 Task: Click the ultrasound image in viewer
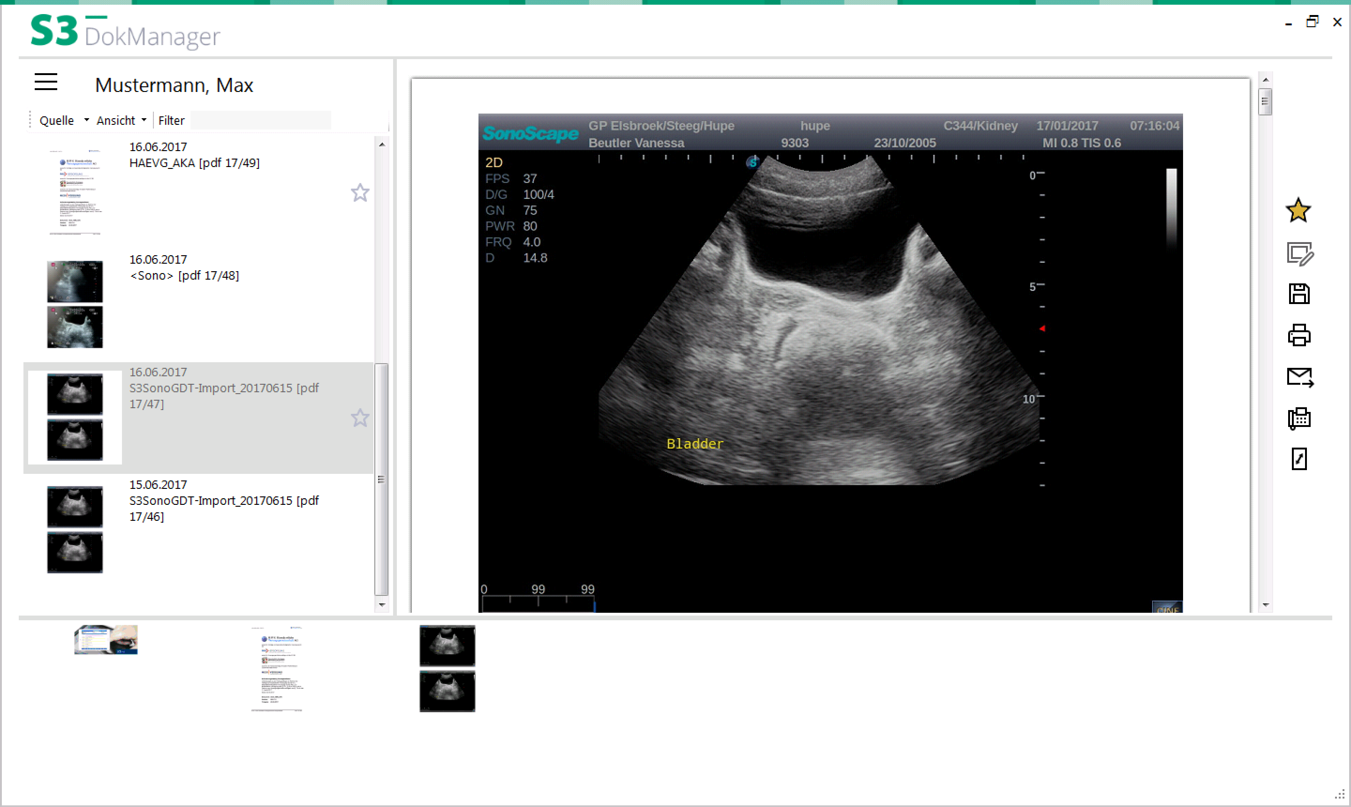click(x=830, y=363)
